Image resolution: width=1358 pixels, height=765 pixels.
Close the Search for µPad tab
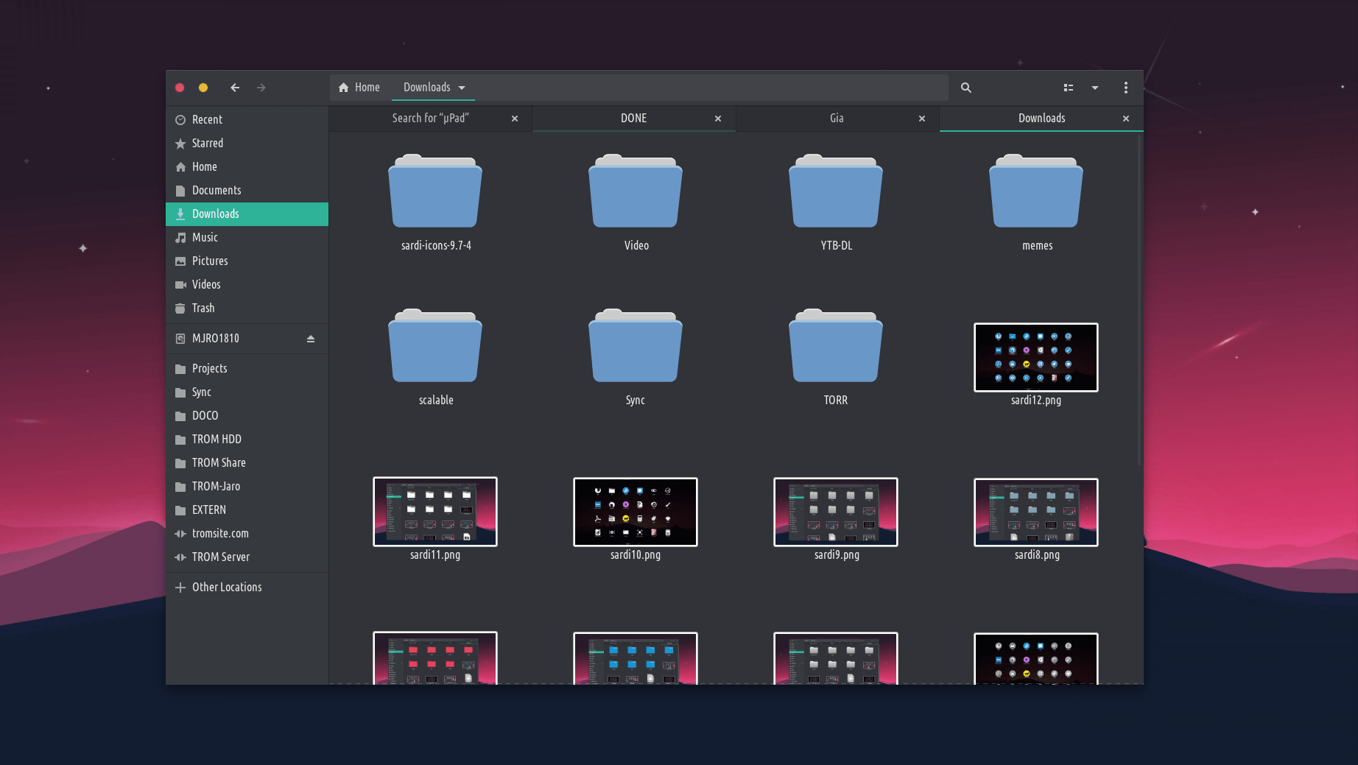pyautogui.click(x=514, y=119)
